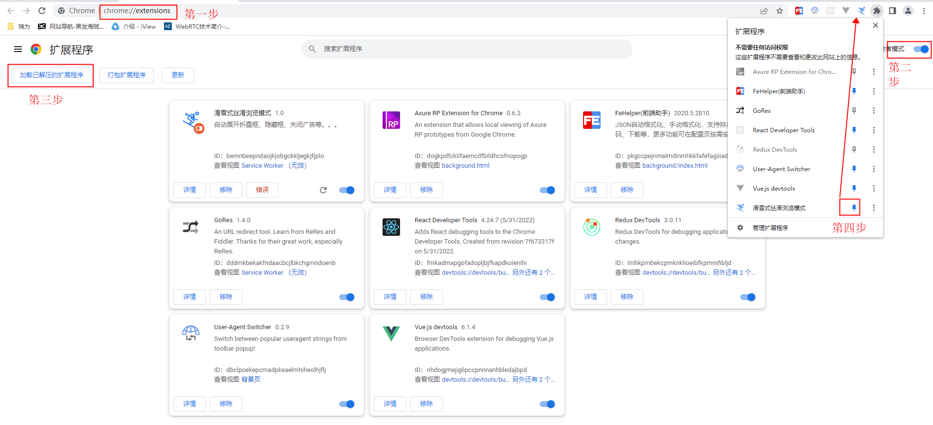Focus the 搜索扩展程序 search field
Screen dimensions: 933x425
pos(467,49)
